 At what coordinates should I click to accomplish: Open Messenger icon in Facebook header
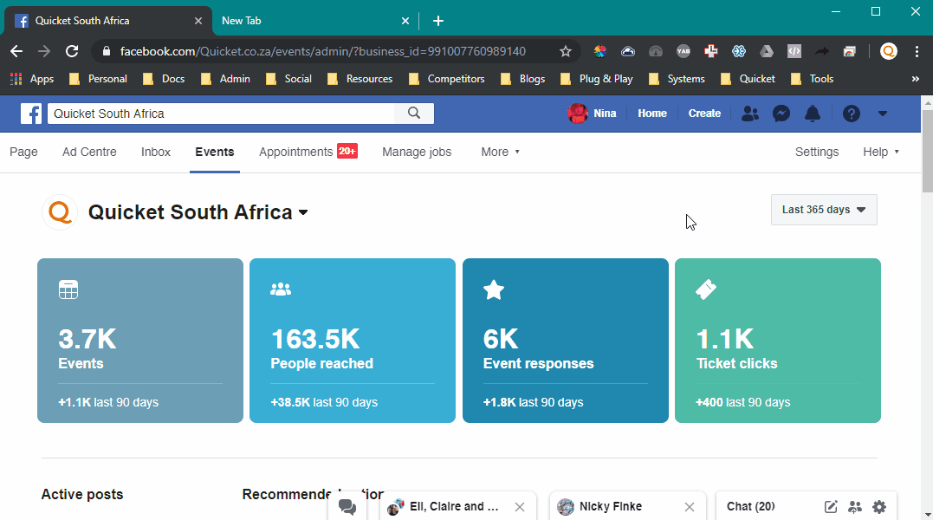[x=781, y=113]
